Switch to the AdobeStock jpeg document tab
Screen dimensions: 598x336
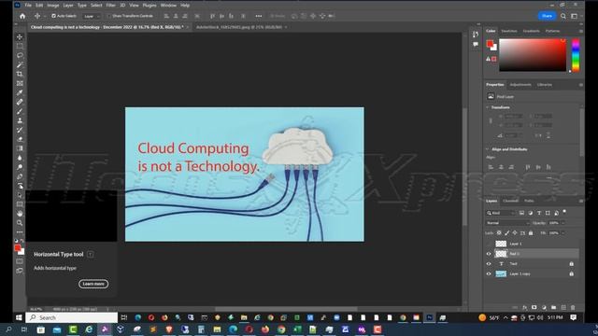239,27
